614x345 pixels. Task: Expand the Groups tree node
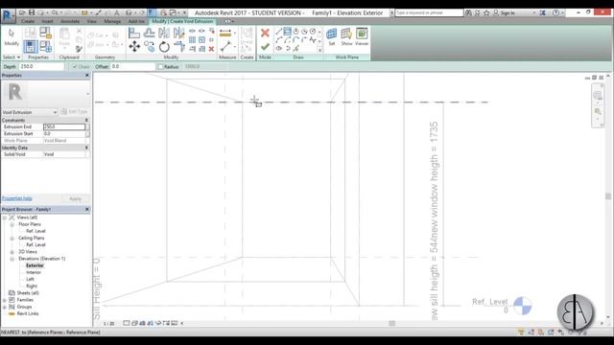tap(5, 307)
